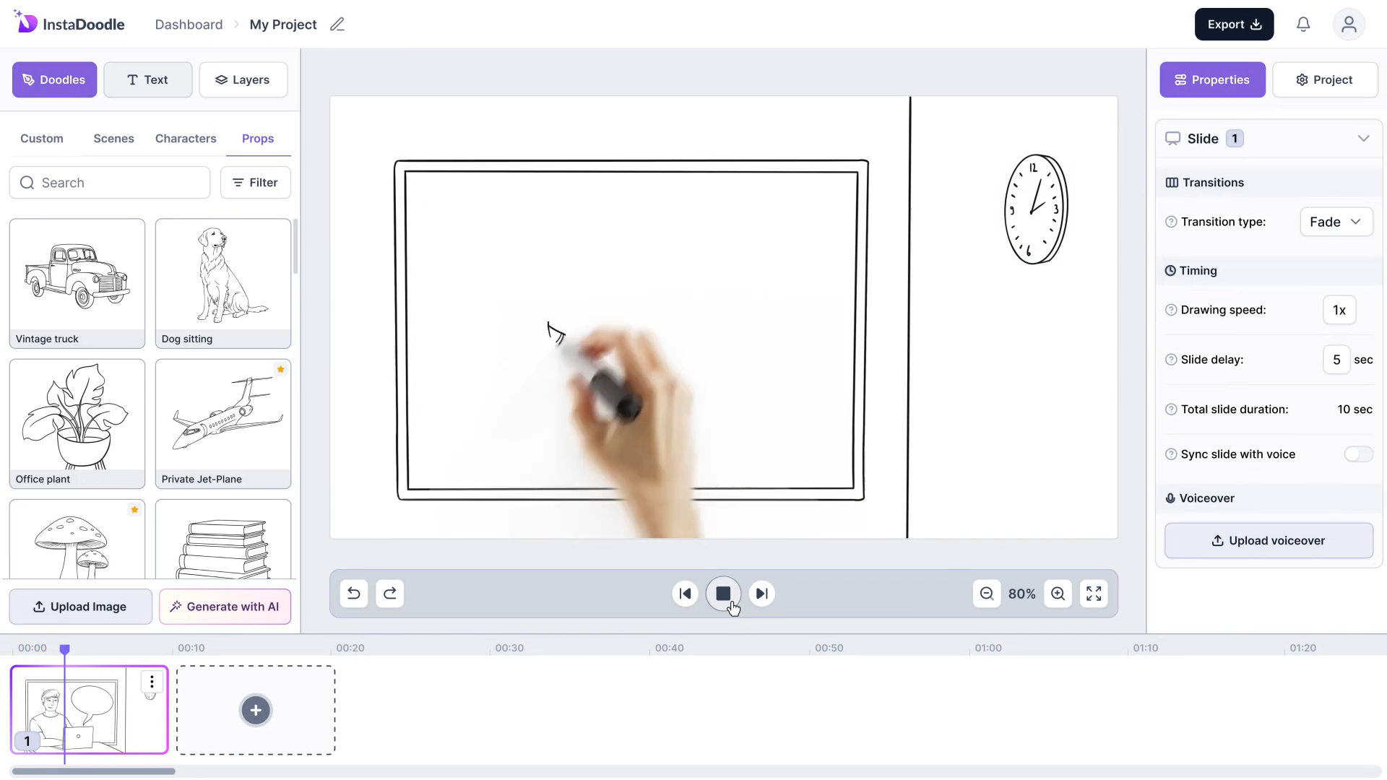1387x780 pixels.
Task: Click Generate with AI button
Action: point(225,607)
